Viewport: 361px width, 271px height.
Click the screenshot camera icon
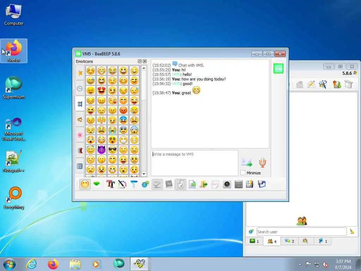click(x=227, y=184)
